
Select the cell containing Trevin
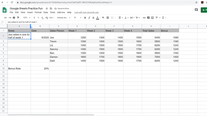click(x=59, y=41)
